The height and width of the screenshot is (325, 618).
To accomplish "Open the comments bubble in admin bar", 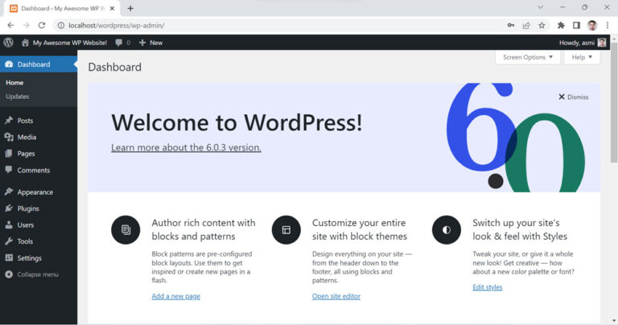I will coord(122,42).
